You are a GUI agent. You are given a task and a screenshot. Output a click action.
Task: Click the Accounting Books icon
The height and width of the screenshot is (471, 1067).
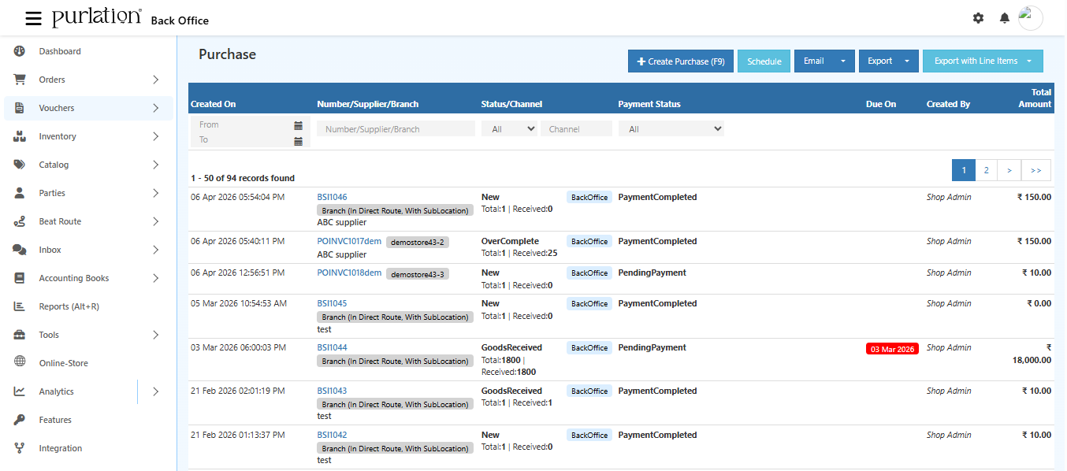pyautogui.click(x=19, y=277)
